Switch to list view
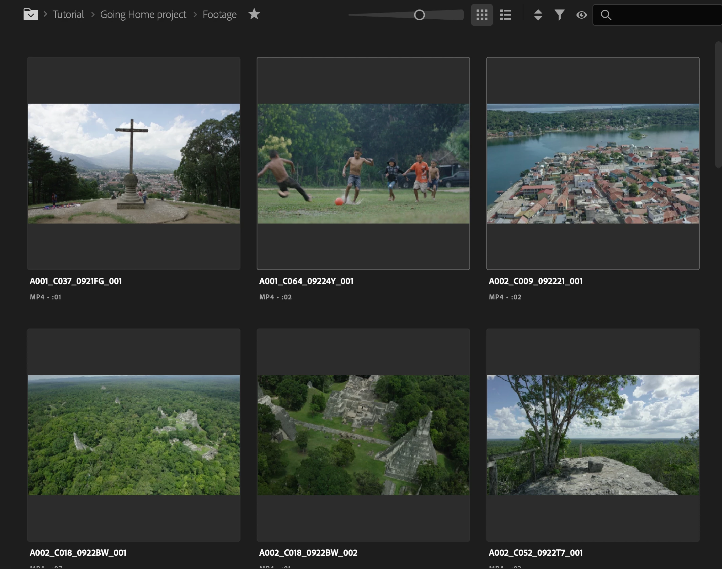 pyautogui.click(x=505, y=15)
